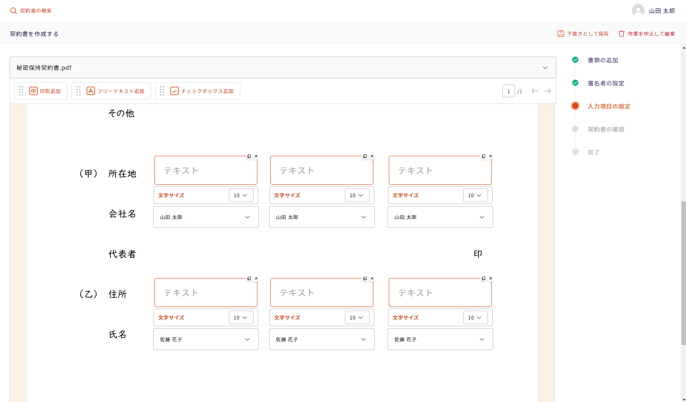Click the 印影追加 stamp icon

33,91
